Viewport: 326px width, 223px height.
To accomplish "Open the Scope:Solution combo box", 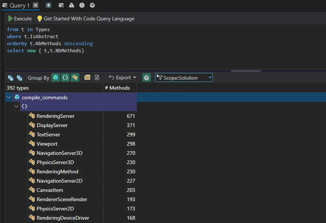I will point(184,77).
